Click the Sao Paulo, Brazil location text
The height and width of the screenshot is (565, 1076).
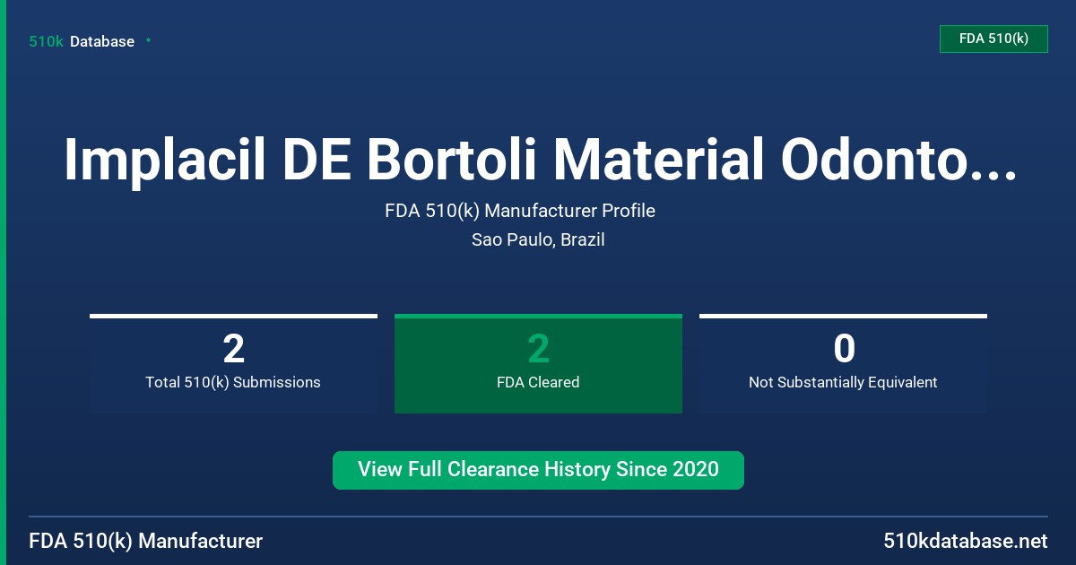click(538, 239)
